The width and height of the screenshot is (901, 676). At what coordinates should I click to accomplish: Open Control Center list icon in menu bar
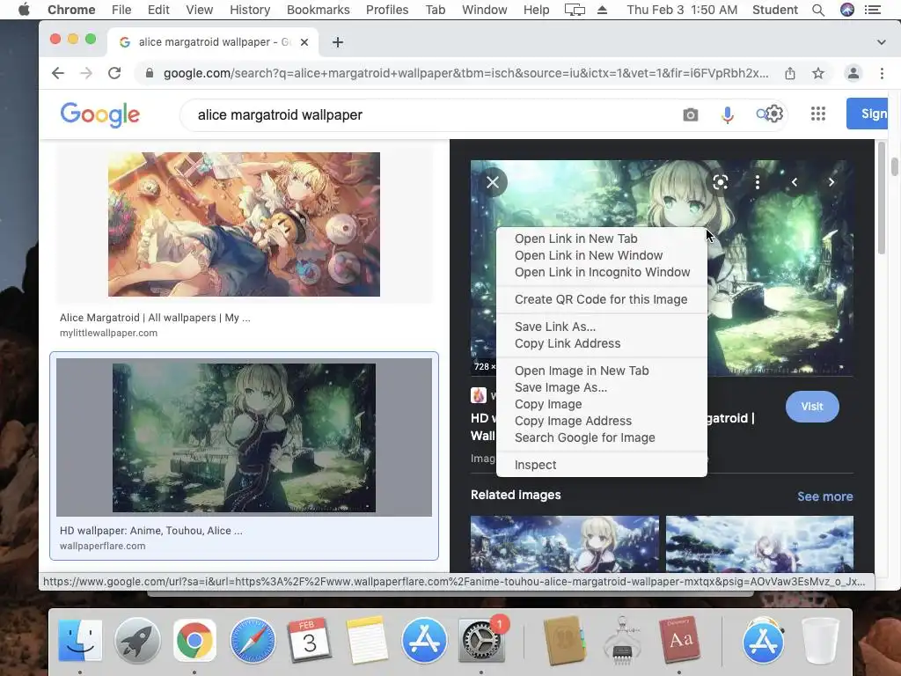pyautogui.click(x=872, y=10)
